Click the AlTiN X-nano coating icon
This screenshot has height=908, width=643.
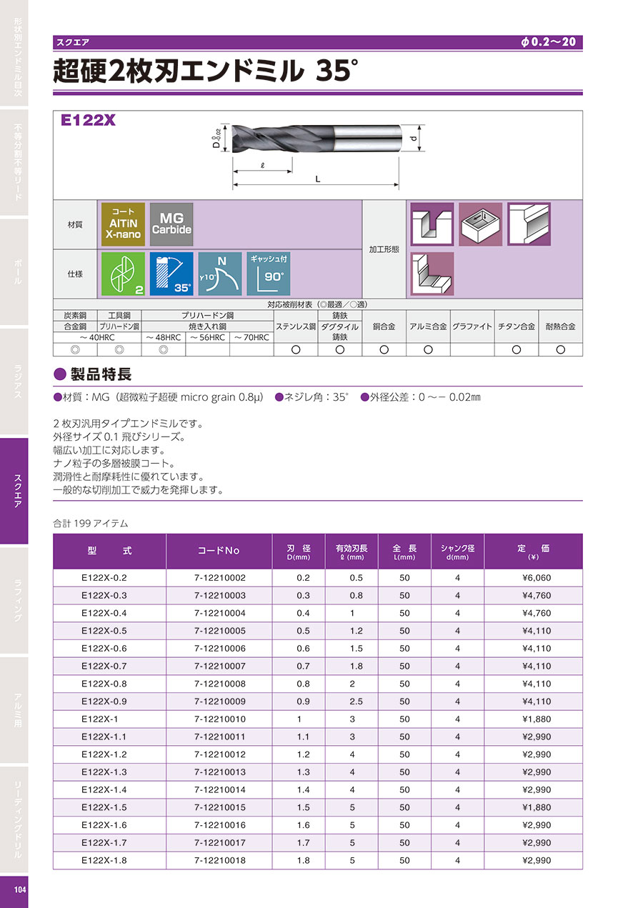pos(123,224)
